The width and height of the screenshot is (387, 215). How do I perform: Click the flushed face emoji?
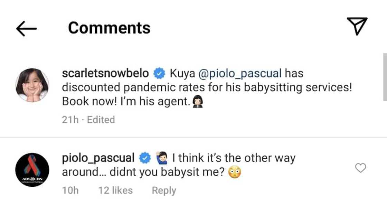[235, 172]
